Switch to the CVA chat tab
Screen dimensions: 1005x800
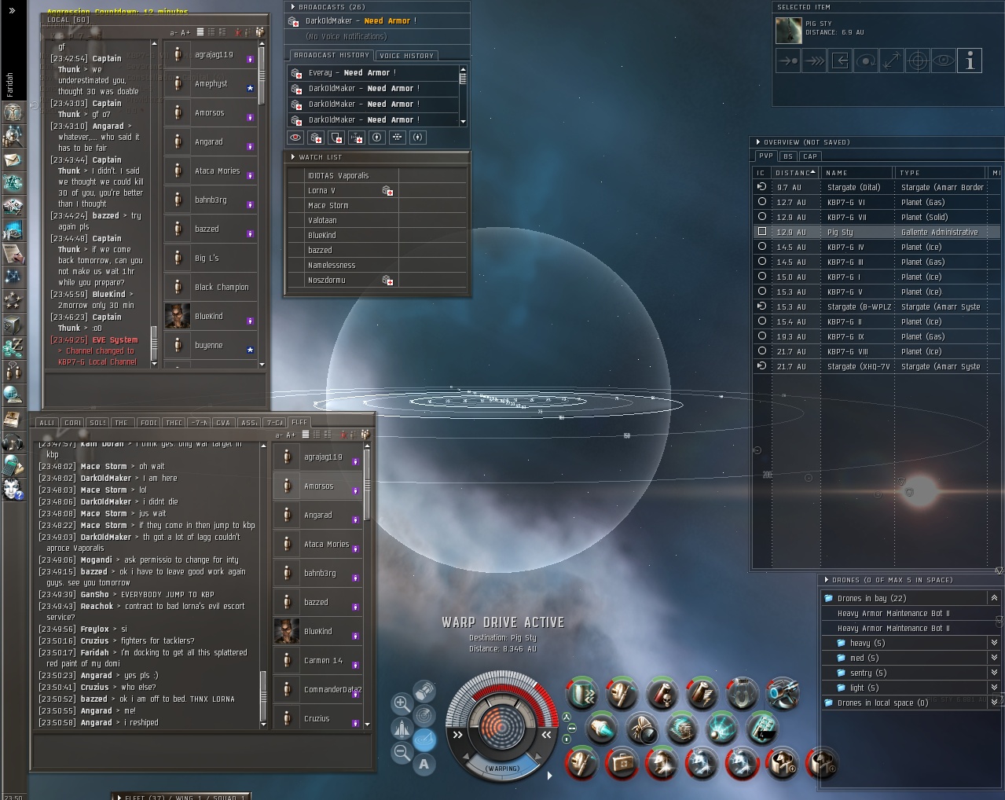pyautogui.click(x=223, y=423)
